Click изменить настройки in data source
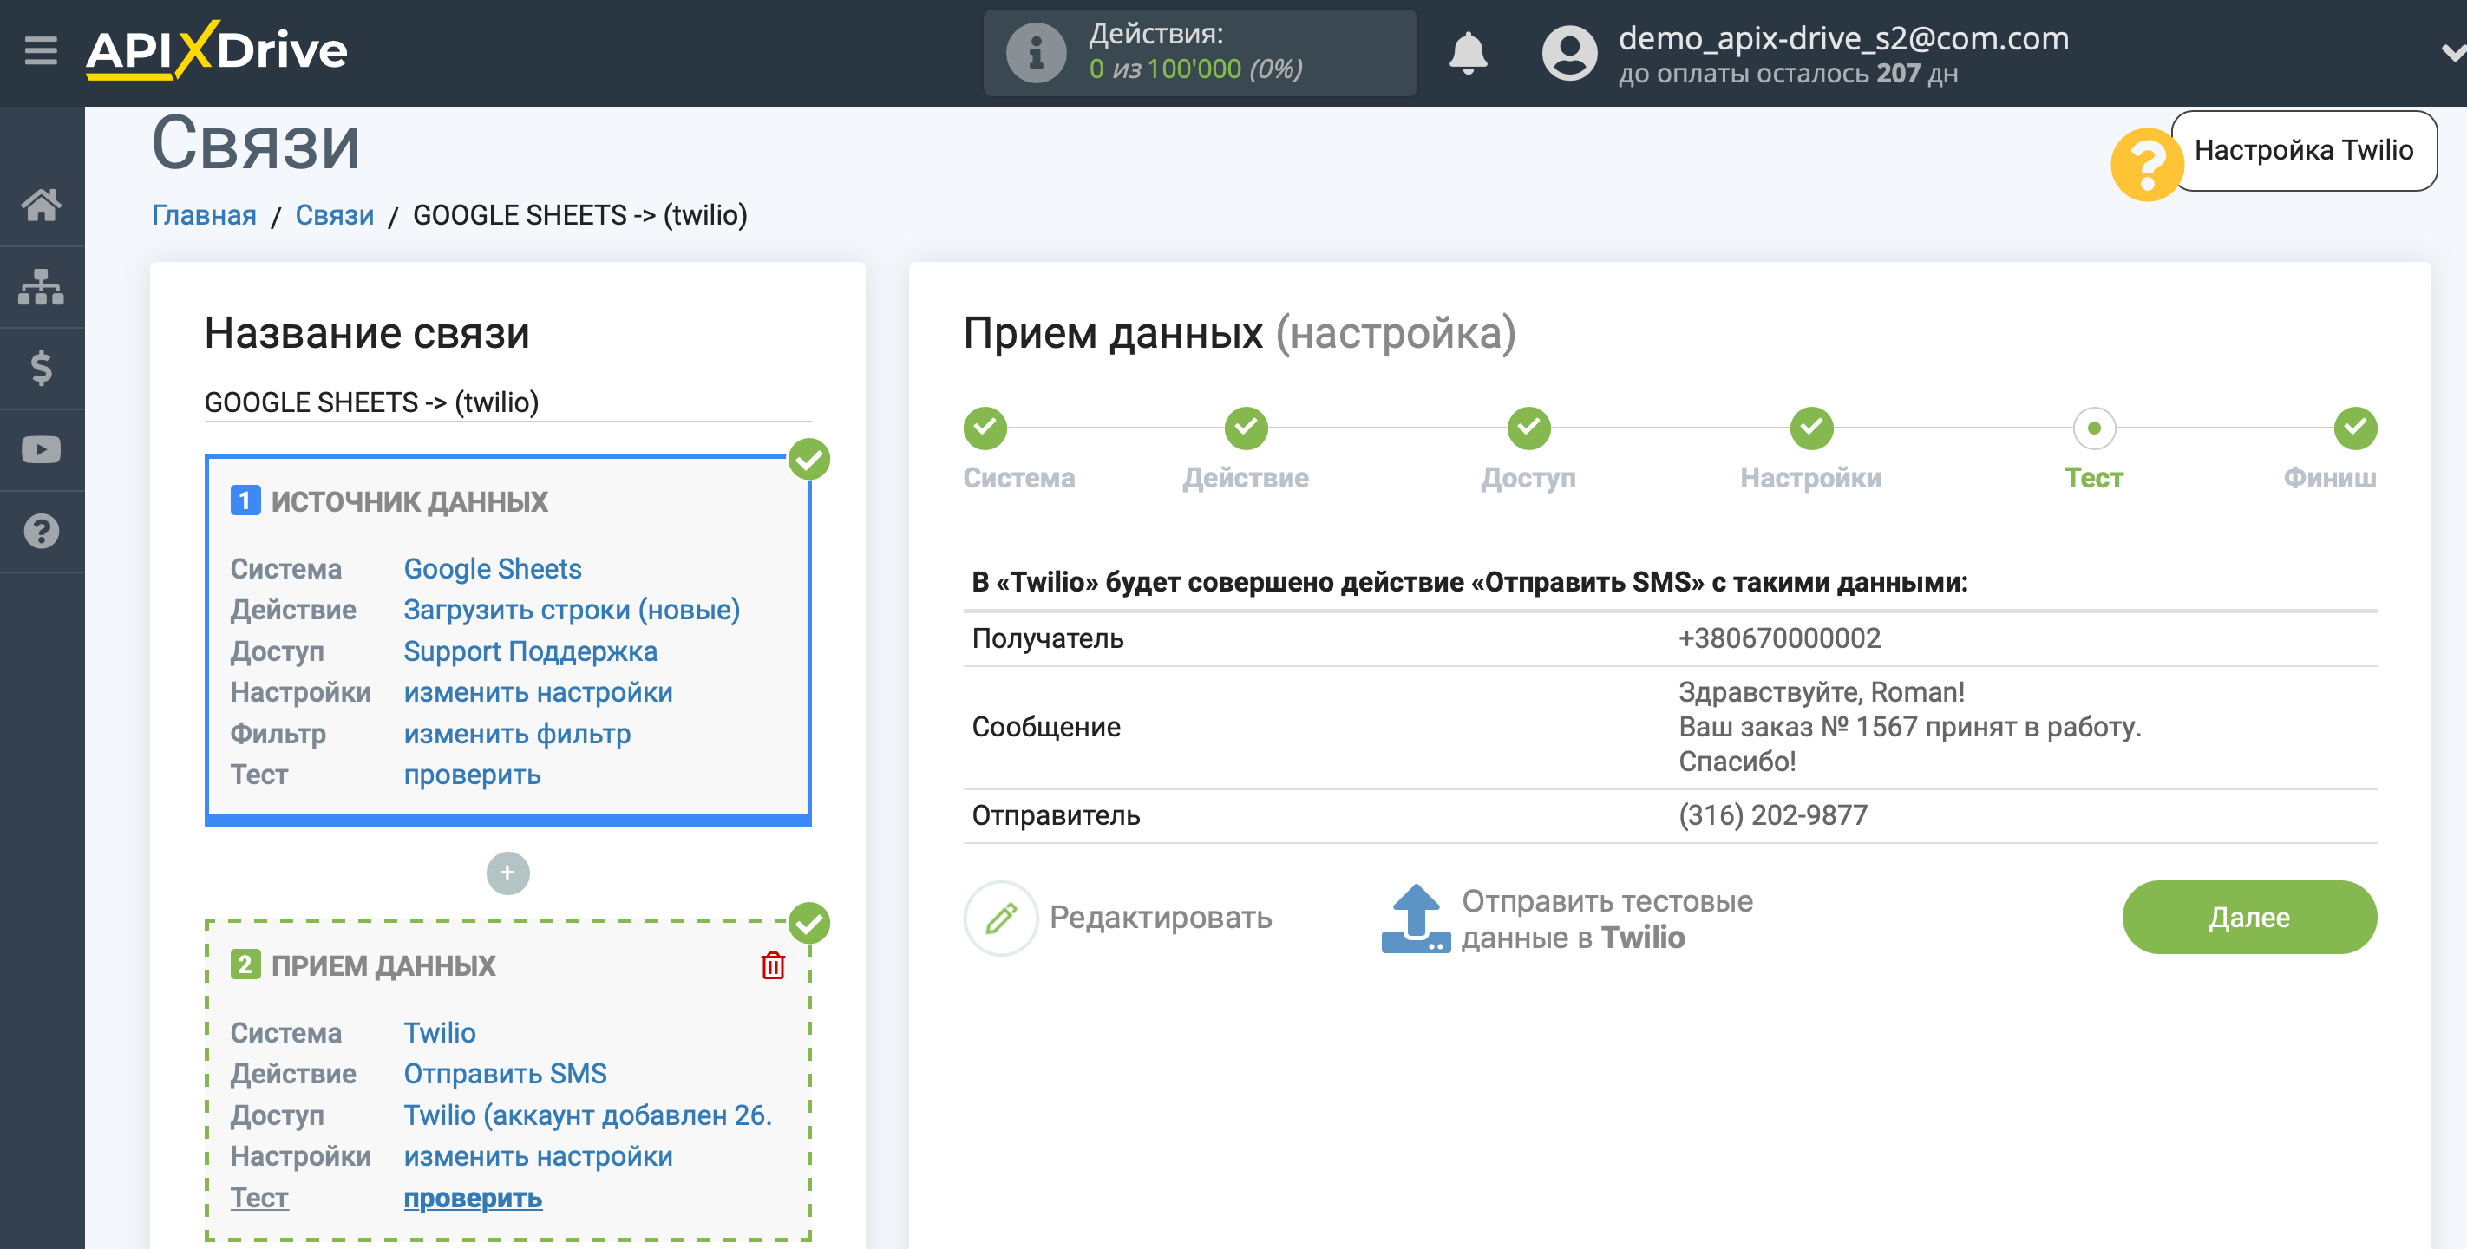Image resolution: width=2467 pixels, height=1249 pixels. [537, 692]
